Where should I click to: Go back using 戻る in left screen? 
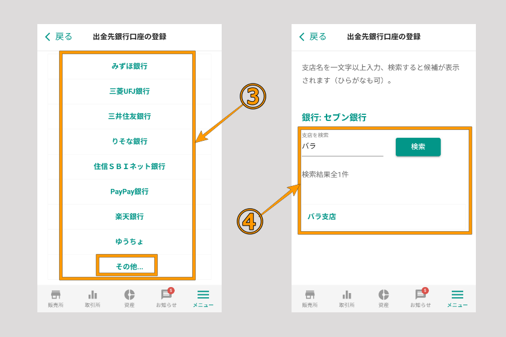click(x=58, y=37)
